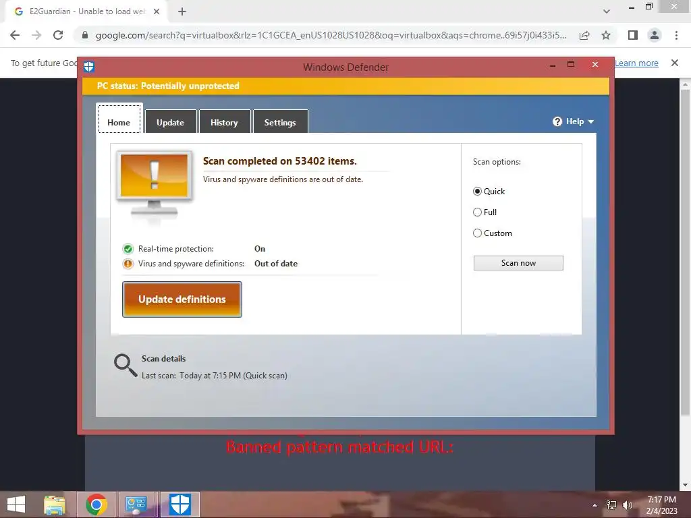Click the 'Out of date' status text
This screenshot has width=691, height=518.
(x=276, y=264)
